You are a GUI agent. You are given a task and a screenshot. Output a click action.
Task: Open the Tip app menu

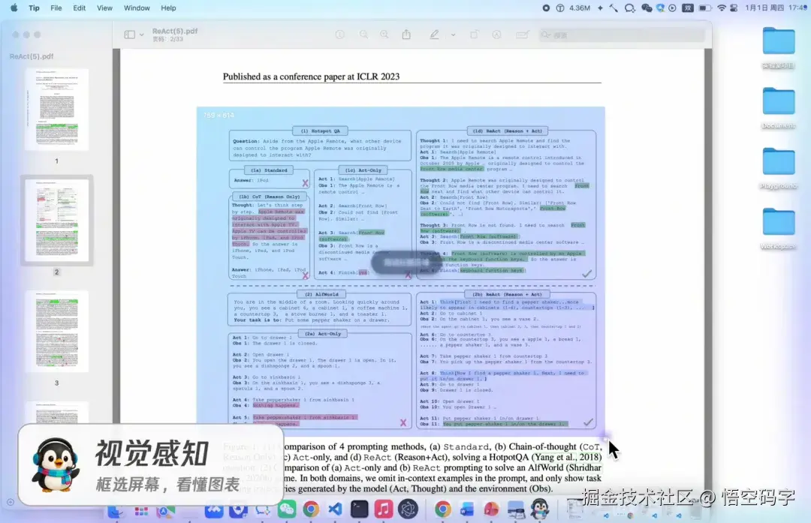coord(34,8)
